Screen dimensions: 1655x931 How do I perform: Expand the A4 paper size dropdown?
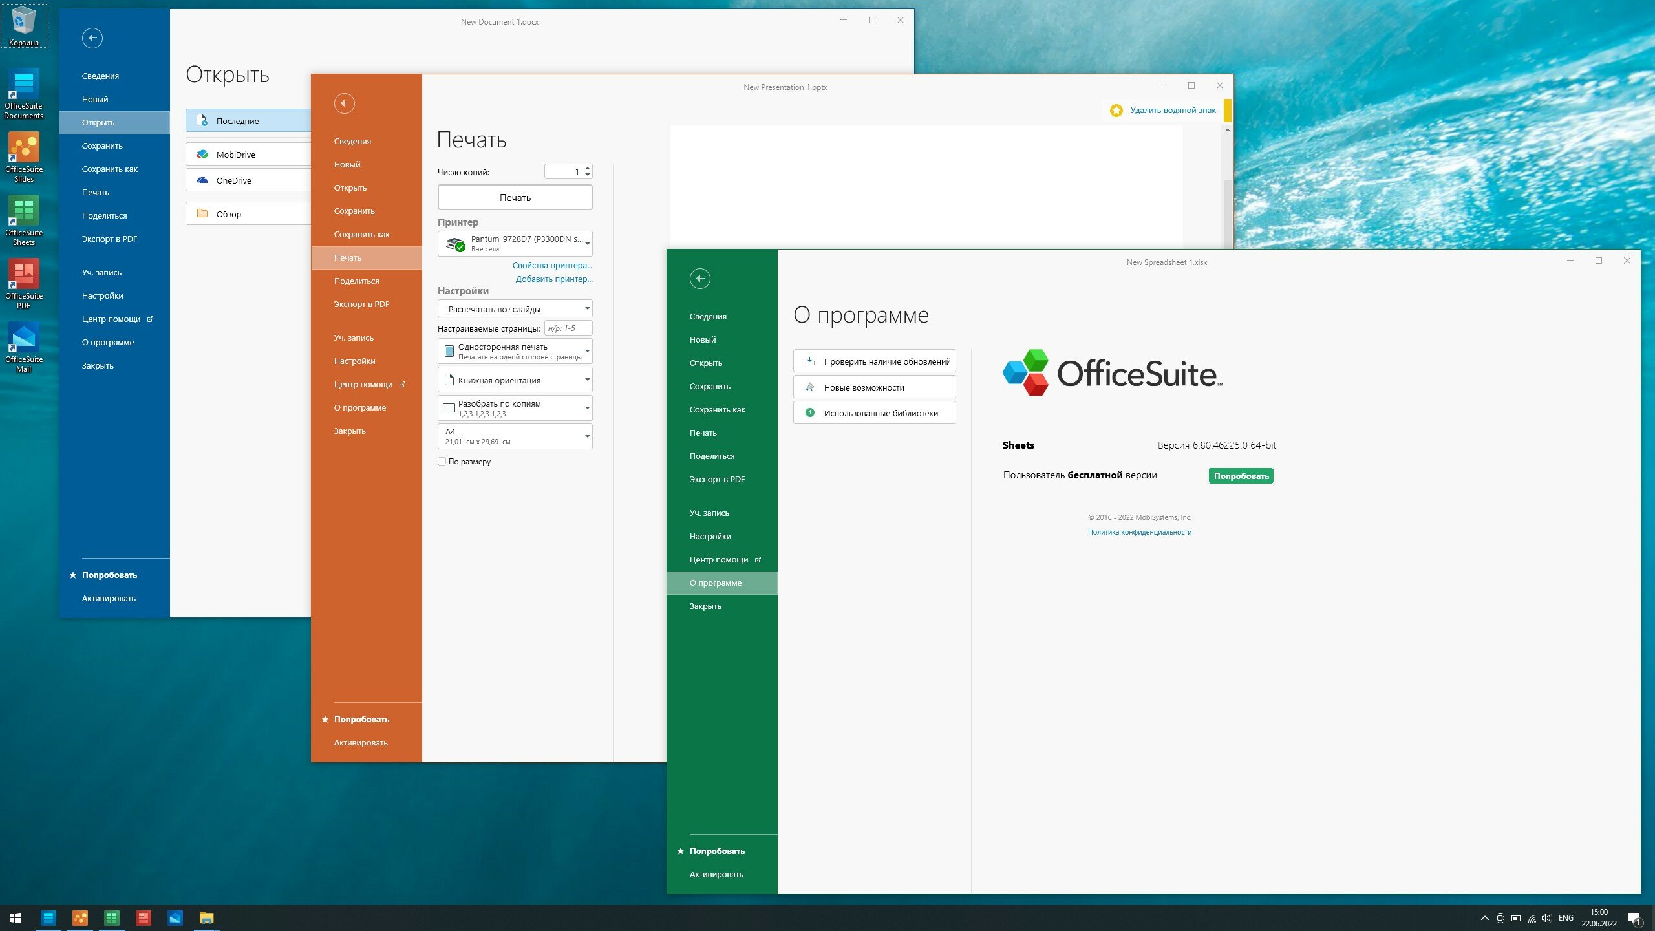(x=515, y=436)
